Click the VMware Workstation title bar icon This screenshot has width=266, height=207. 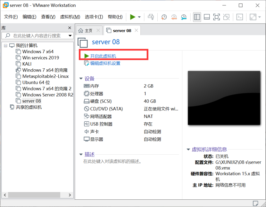pyautogui.click(x=5, y=5)
